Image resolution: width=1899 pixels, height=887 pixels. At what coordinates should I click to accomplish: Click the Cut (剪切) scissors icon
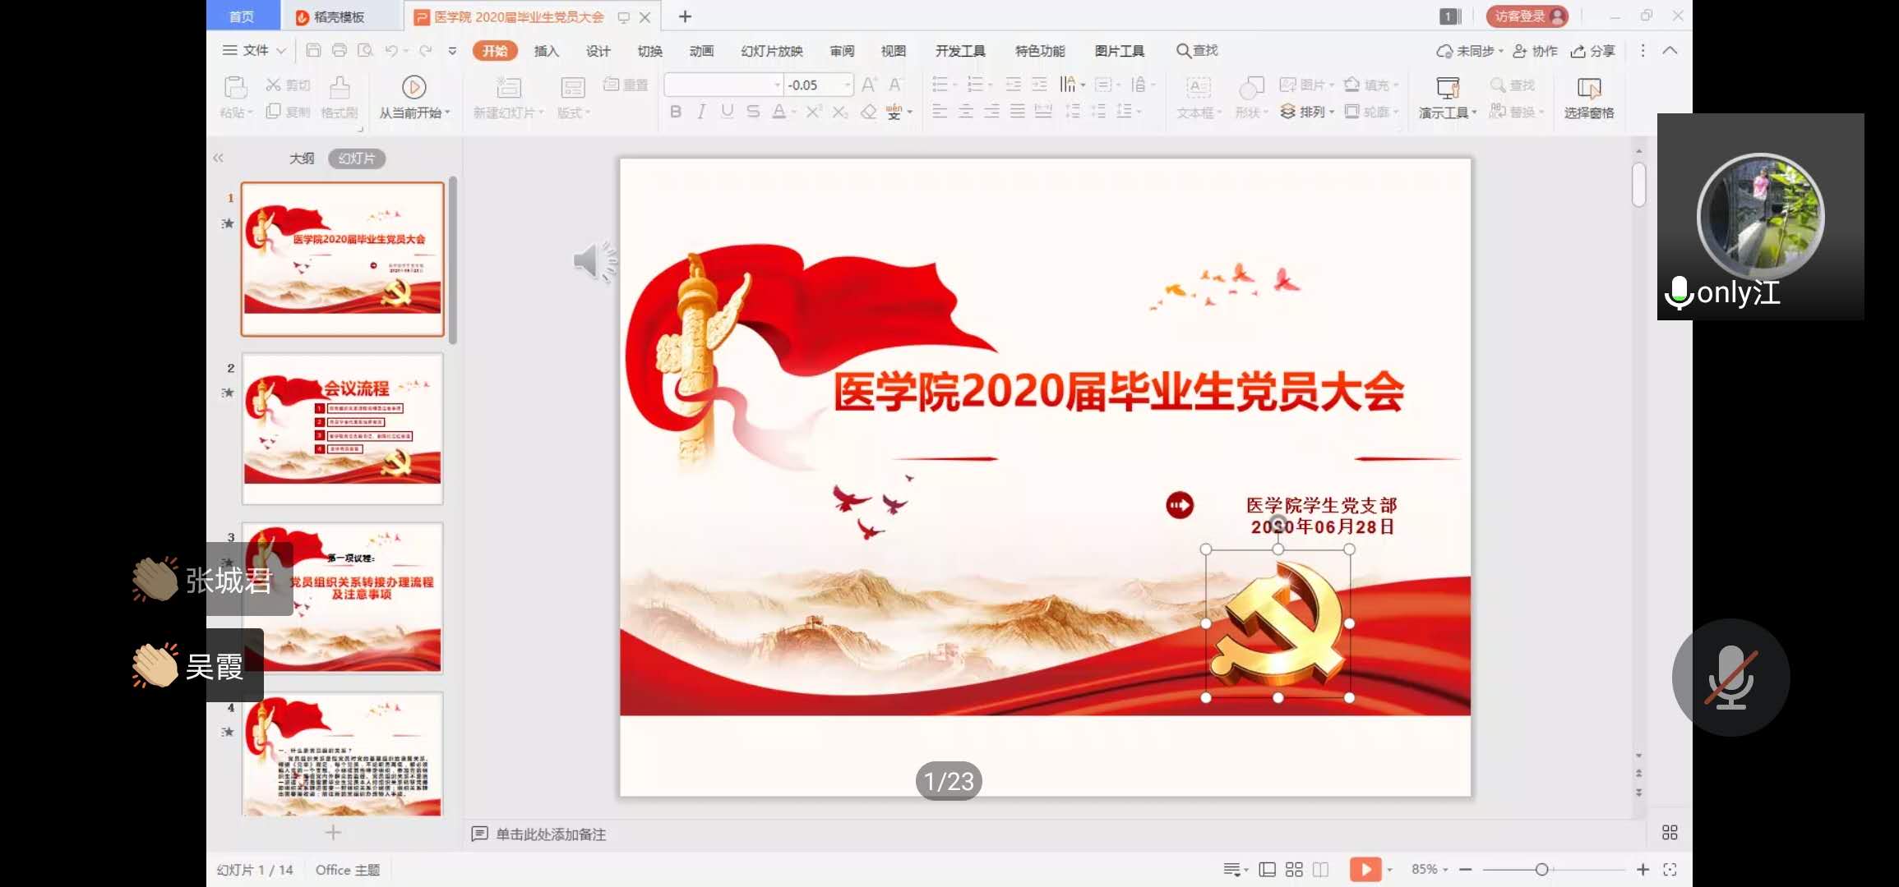click(274, 85)
